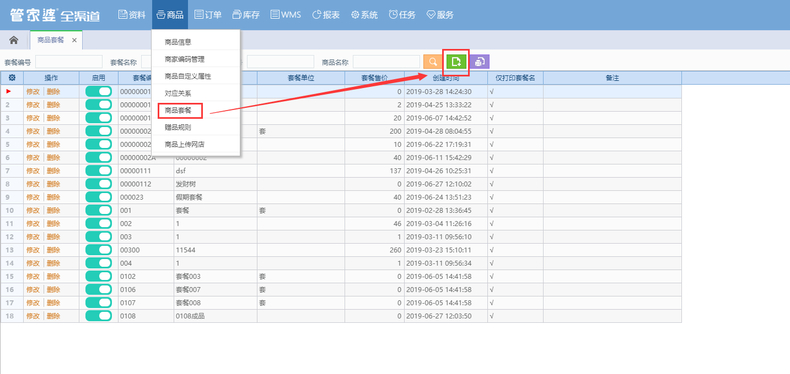Click the 套餐单位 column header
This screenshot has width=790, height=374.
(301, 78)
